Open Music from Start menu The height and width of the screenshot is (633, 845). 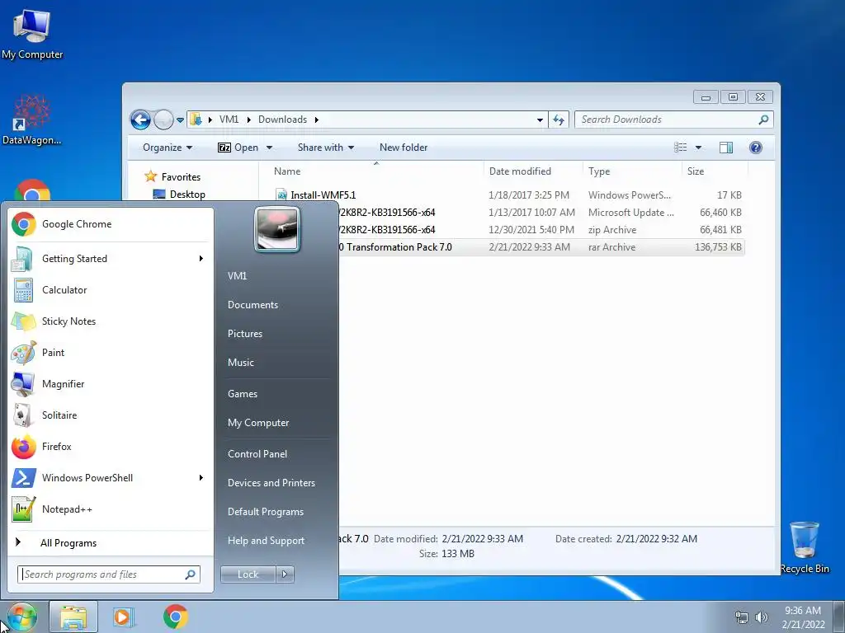click(240, 363)
